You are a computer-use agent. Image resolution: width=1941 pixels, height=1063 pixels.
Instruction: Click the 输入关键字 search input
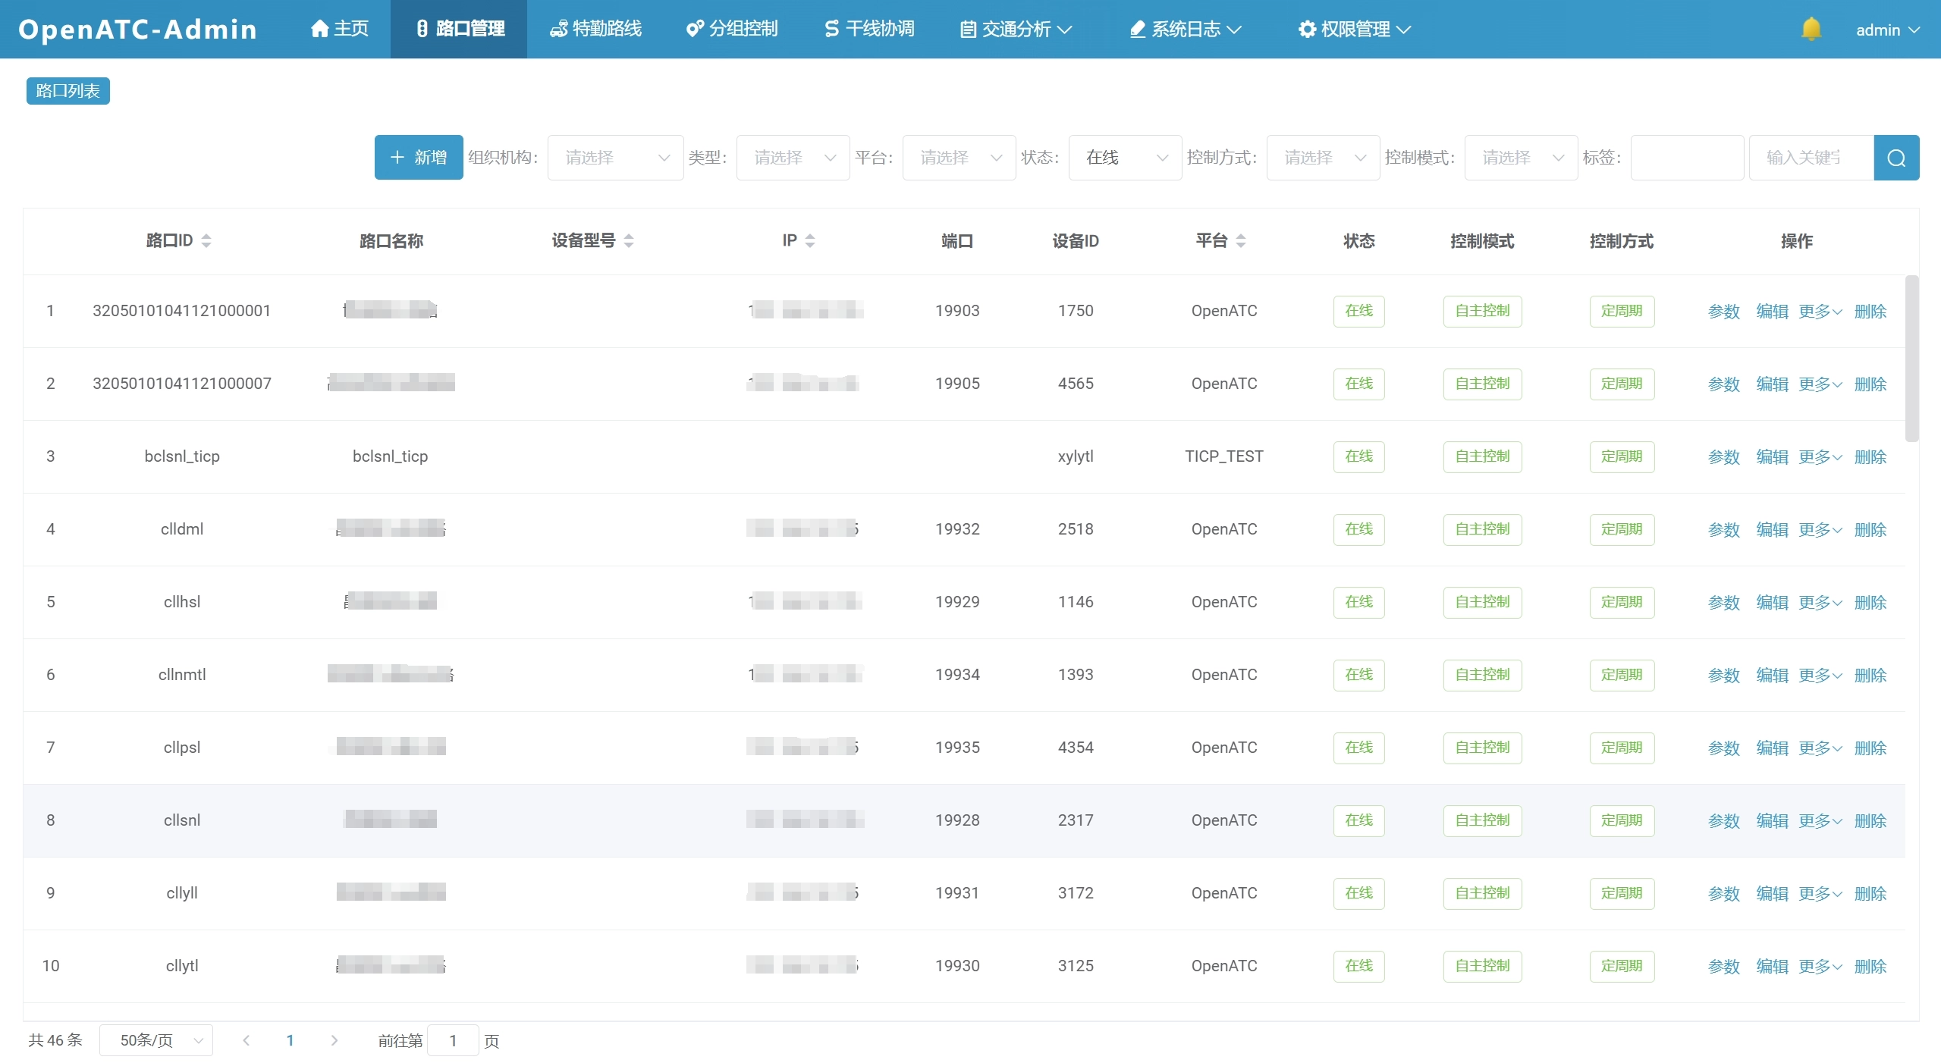point(1810,158)
